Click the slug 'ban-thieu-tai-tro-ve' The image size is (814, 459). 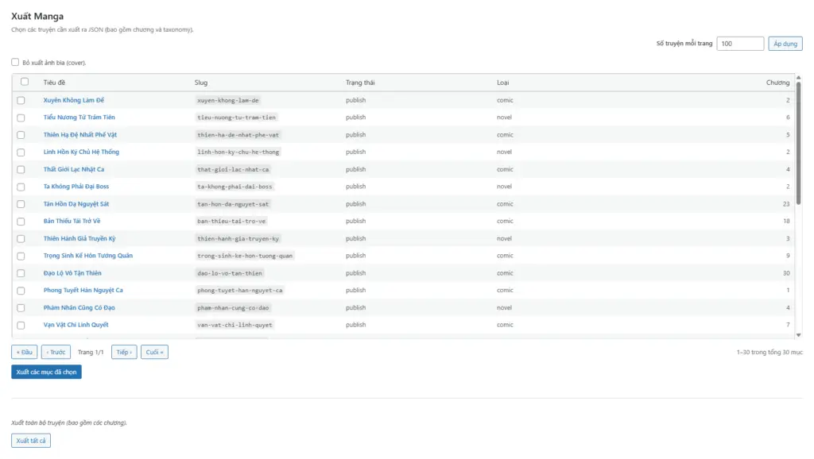click(231, 221)
